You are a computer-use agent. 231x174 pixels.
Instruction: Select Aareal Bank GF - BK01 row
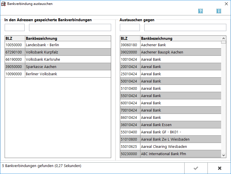pyautogui.click(x=171, y=132)
